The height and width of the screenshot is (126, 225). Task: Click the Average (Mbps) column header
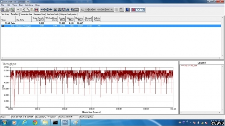(62, 19)
